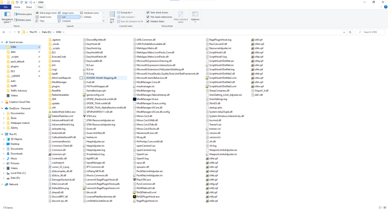The image size is (388, 210).
Task: Toggle the Preview pane icon
Action: click(16, 14)
